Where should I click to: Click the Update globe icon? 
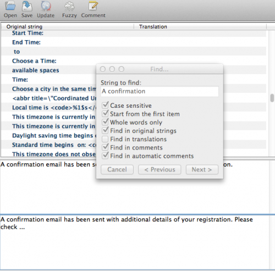tap(46, 6)
